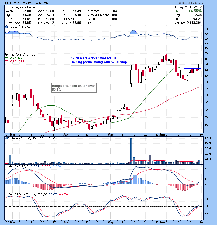Click the Volume 2.14M, EMA(20) 1.34M label
217x225 pixels.
pos(31,139)
